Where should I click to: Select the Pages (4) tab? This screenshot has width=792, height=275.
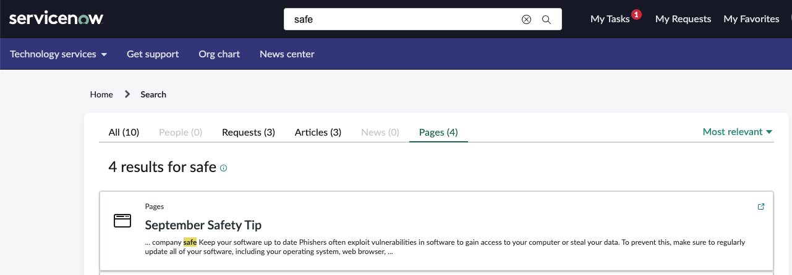(438, 132)
